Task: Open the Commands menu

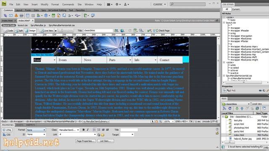Action: click(x=68, y=5)
